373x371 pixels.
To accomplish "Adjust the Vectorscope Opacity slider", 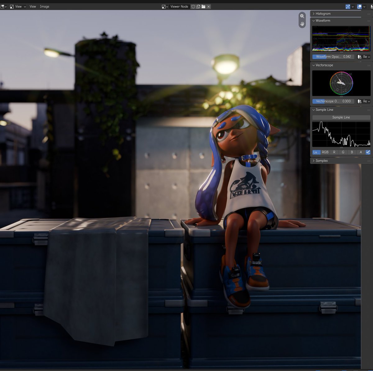I will coord(333,101).
